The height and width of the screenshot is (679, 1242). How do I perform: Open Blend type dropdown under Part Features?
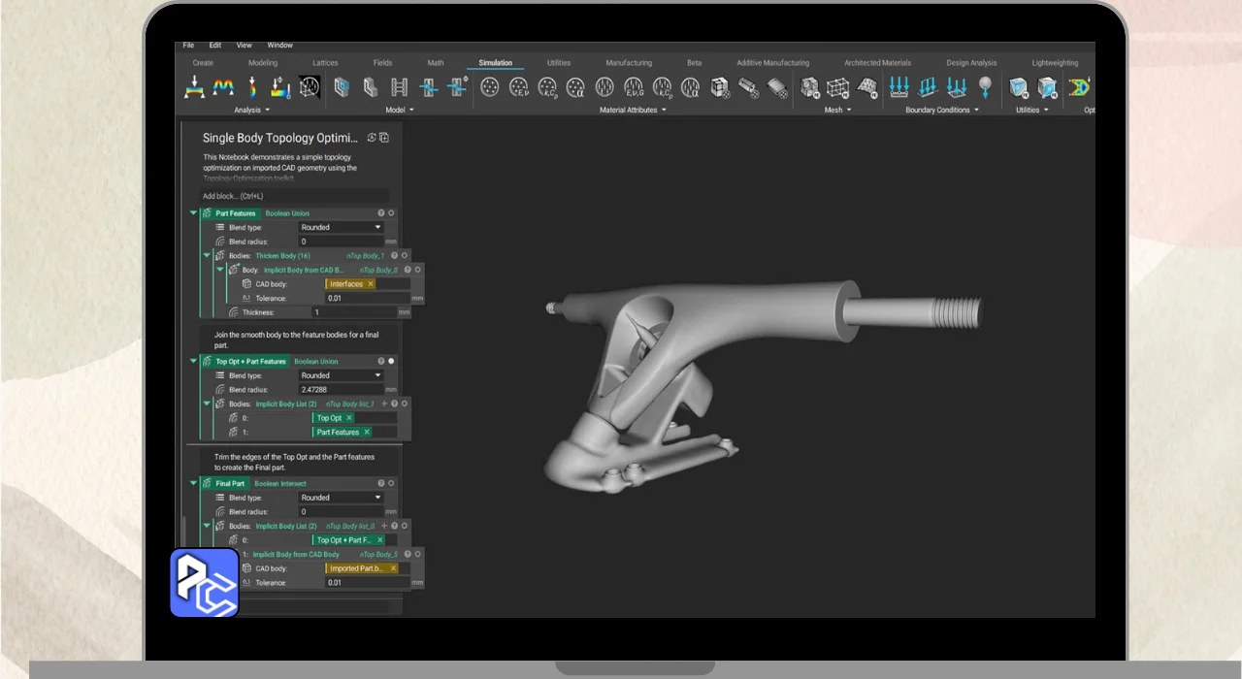coord(341,227)
